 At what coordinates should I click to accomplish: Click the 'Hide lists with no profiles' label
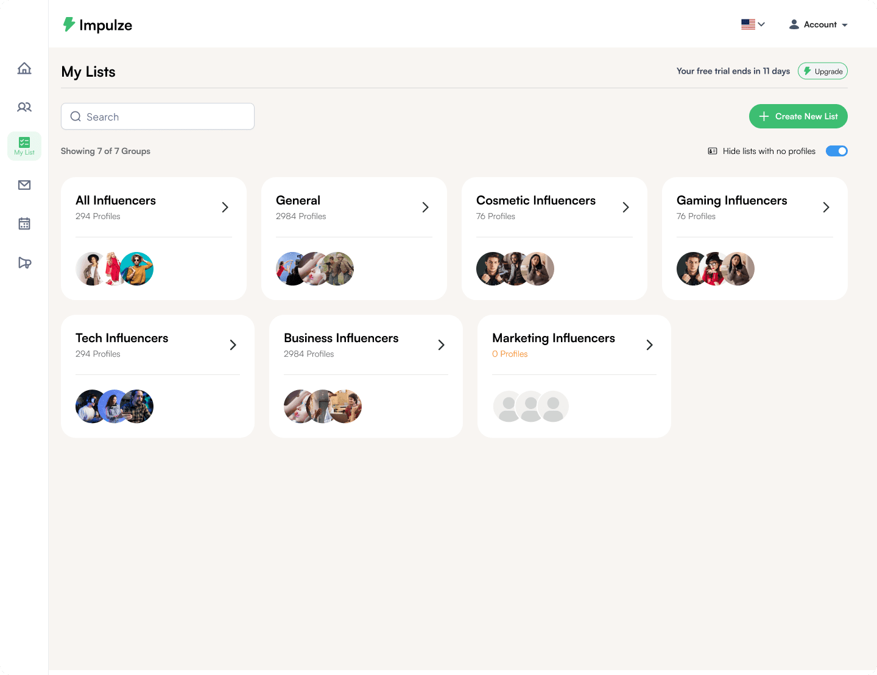[x=769, y=151]
